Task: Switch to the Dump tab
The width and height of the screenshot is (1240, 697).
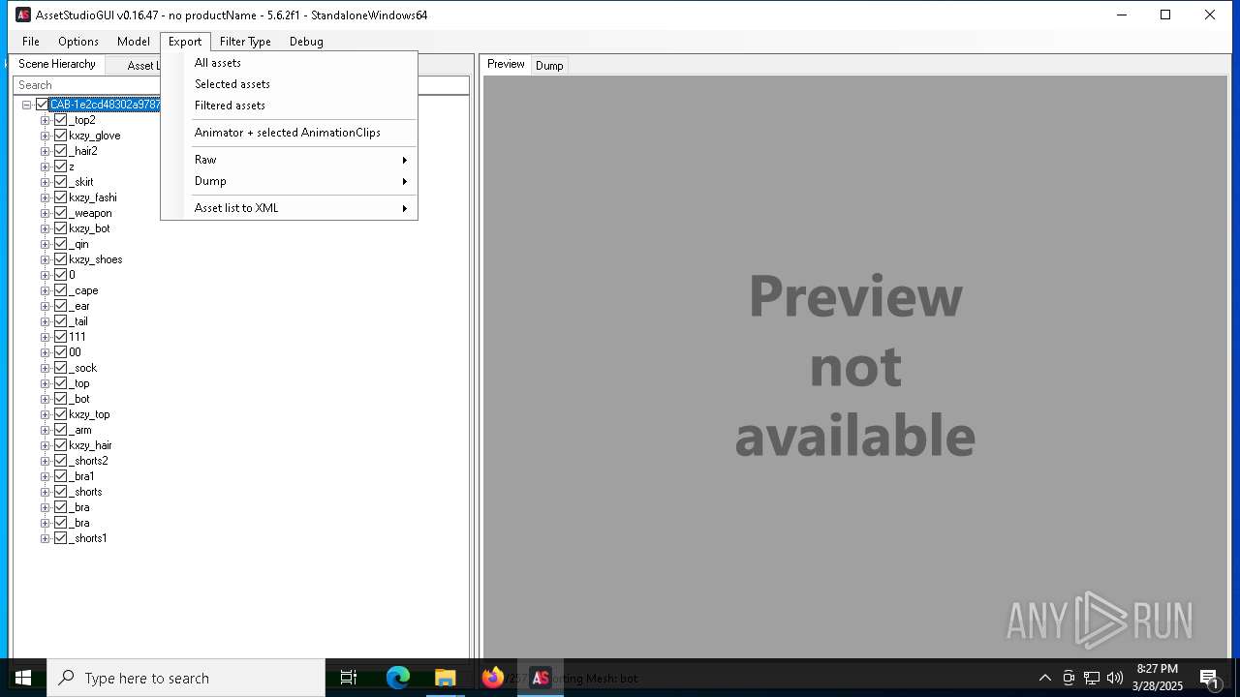Action: pyautogui.click(x=549, y=66)
